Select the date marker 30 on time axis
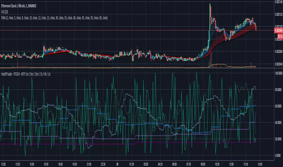This screenshot has width=283, height=167. pyautogui.click(x=117, y=164)
